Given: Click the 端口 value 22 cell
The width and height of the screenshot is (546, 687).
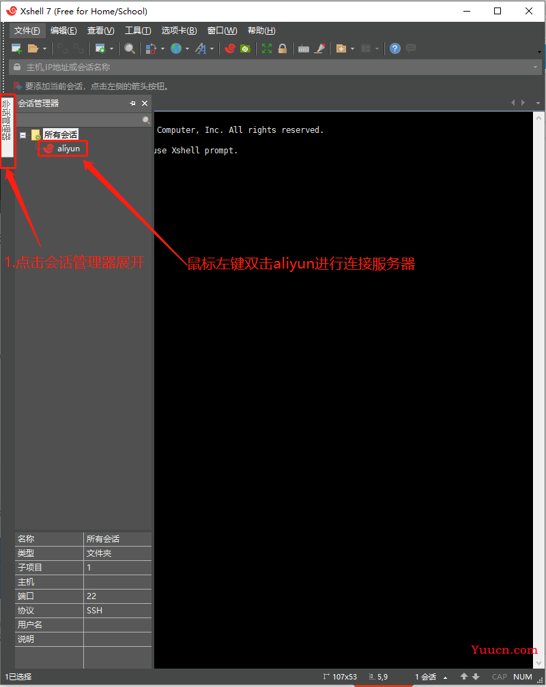Looking at the screenshot, I should (117, 596).
